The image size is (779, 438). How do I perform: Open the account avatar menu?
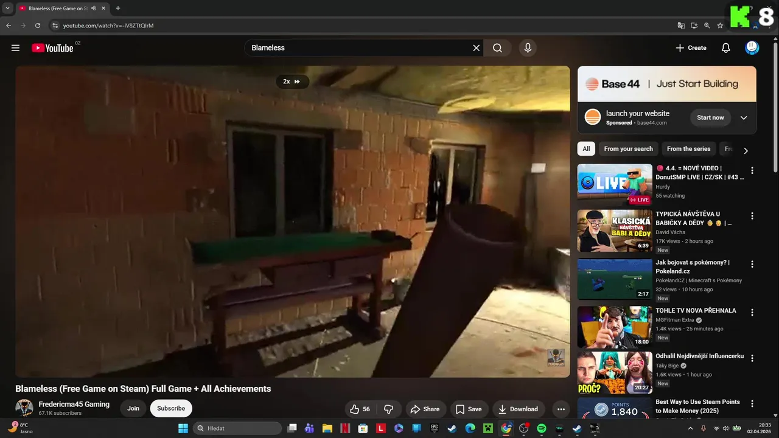[752, 48]
